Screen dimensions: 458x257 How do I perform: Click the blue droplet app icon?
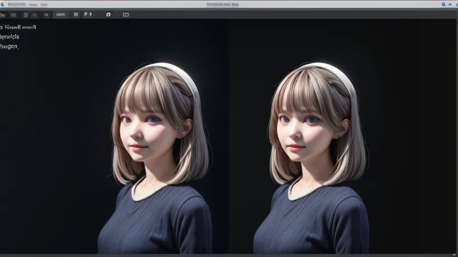2,5
